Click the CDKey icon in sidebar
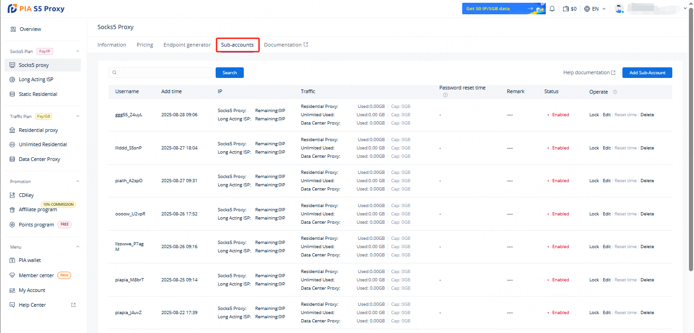The height and width of the screenshot is (333, 694). click(13, 195)
